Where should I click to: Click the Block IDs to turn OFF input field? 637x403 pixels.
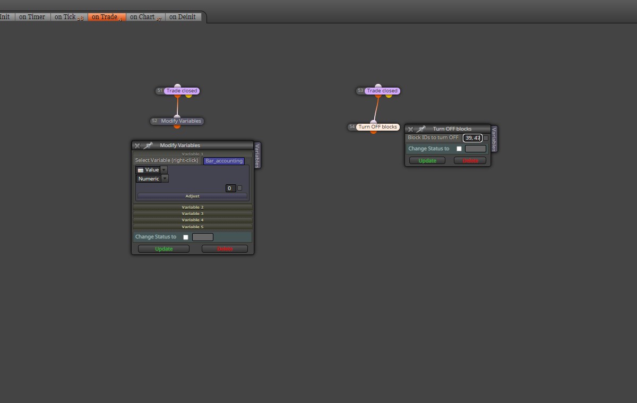click(x=472, y=138)
